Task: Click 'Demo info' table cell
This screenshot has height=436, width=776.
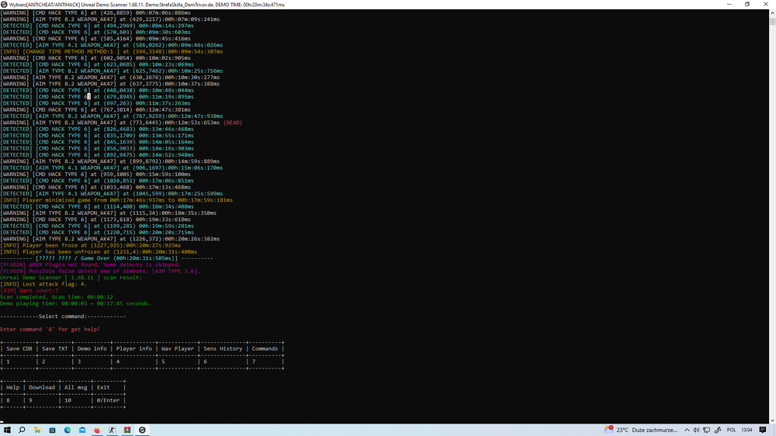Action: point(92,349)
